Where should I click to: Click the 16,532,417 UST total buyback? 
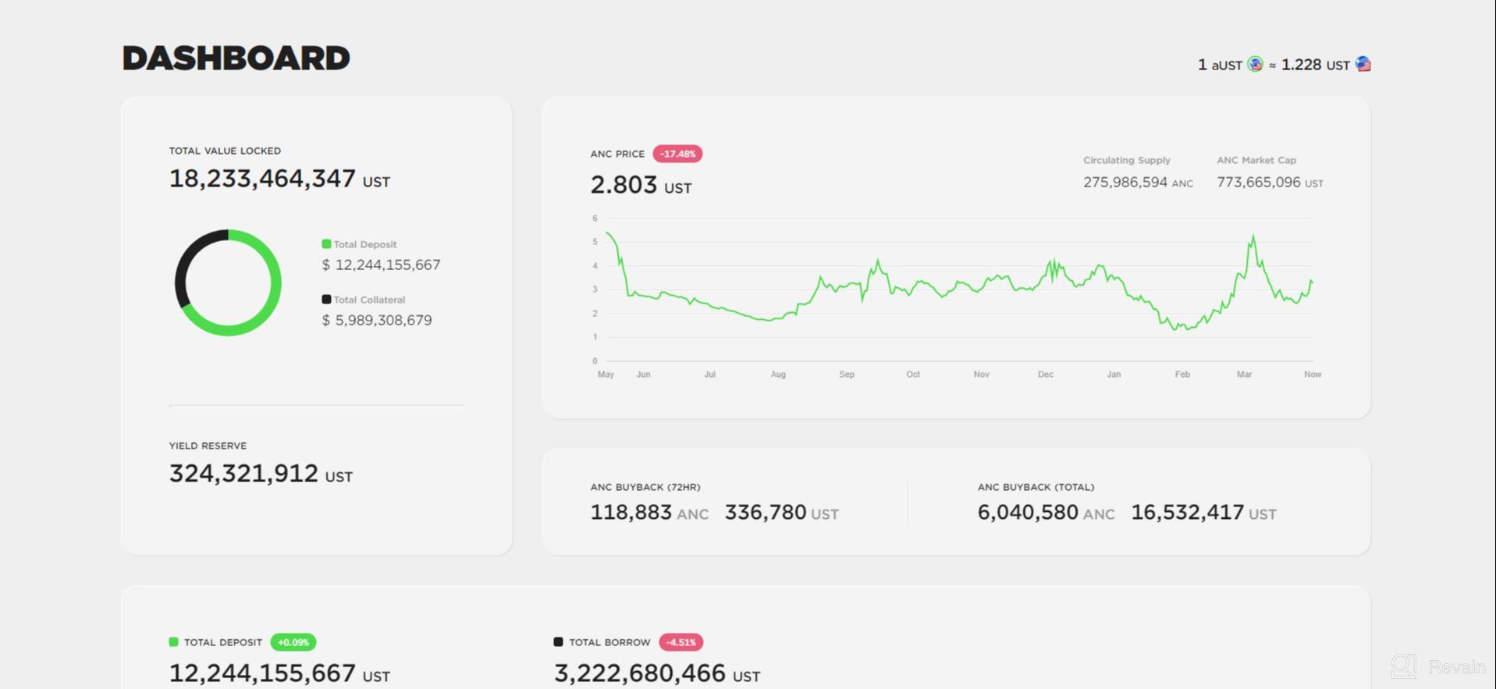1203,513
